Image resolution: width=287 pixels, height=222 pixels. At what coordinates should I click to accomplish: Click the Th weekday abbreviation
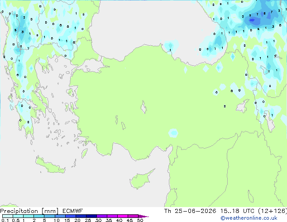click(167, 211)
